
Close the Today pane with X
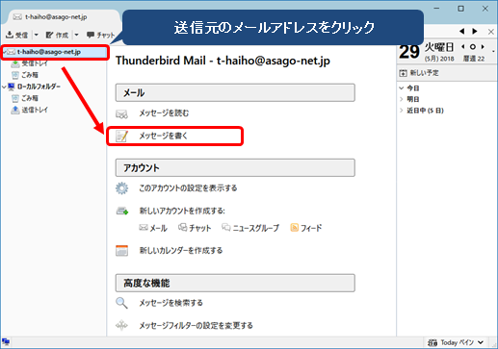(491, 32)
